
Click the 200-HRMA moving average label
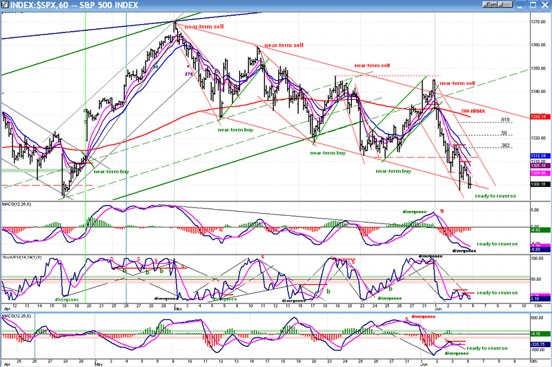(473, 111)
